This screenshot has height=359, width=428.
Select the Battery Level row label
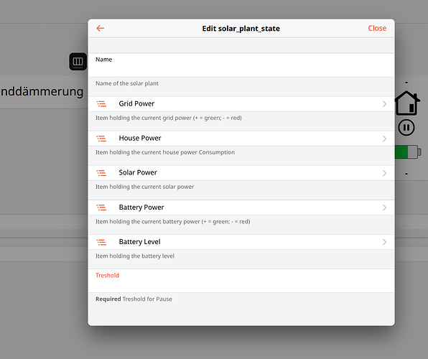tap(139, 242)
